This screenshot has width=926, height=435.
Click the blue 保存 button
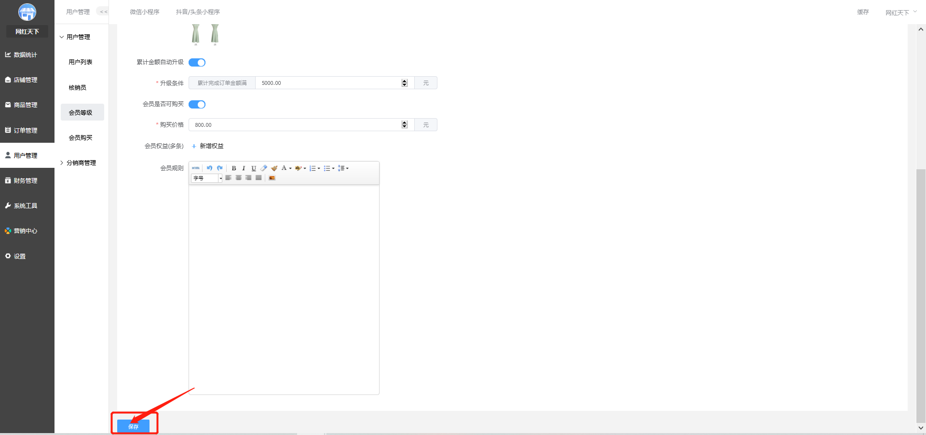coord(134,426)
